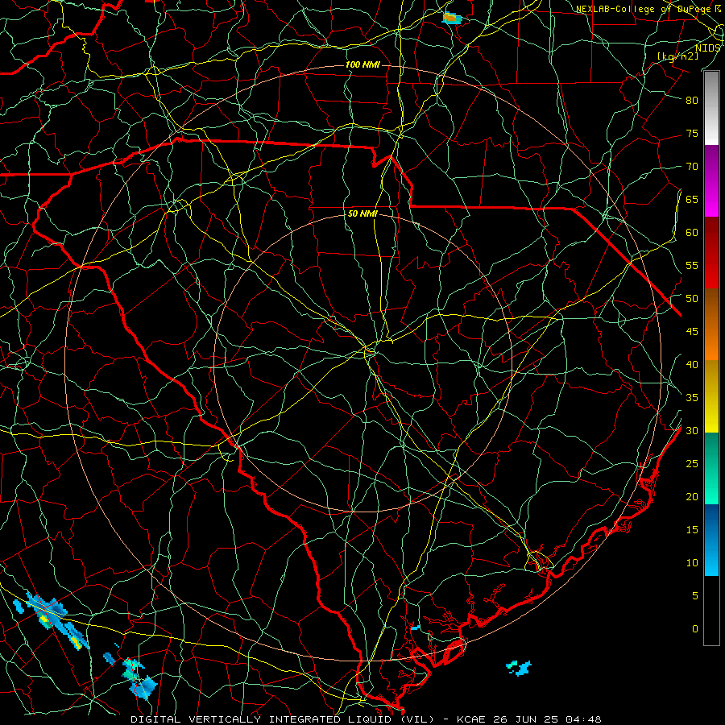Image resolution: width=725 pixels, height=725 pixels.
Task: Click the 25 value on the VIL scale
Action: pyautogui.click(x=692, y=463)
